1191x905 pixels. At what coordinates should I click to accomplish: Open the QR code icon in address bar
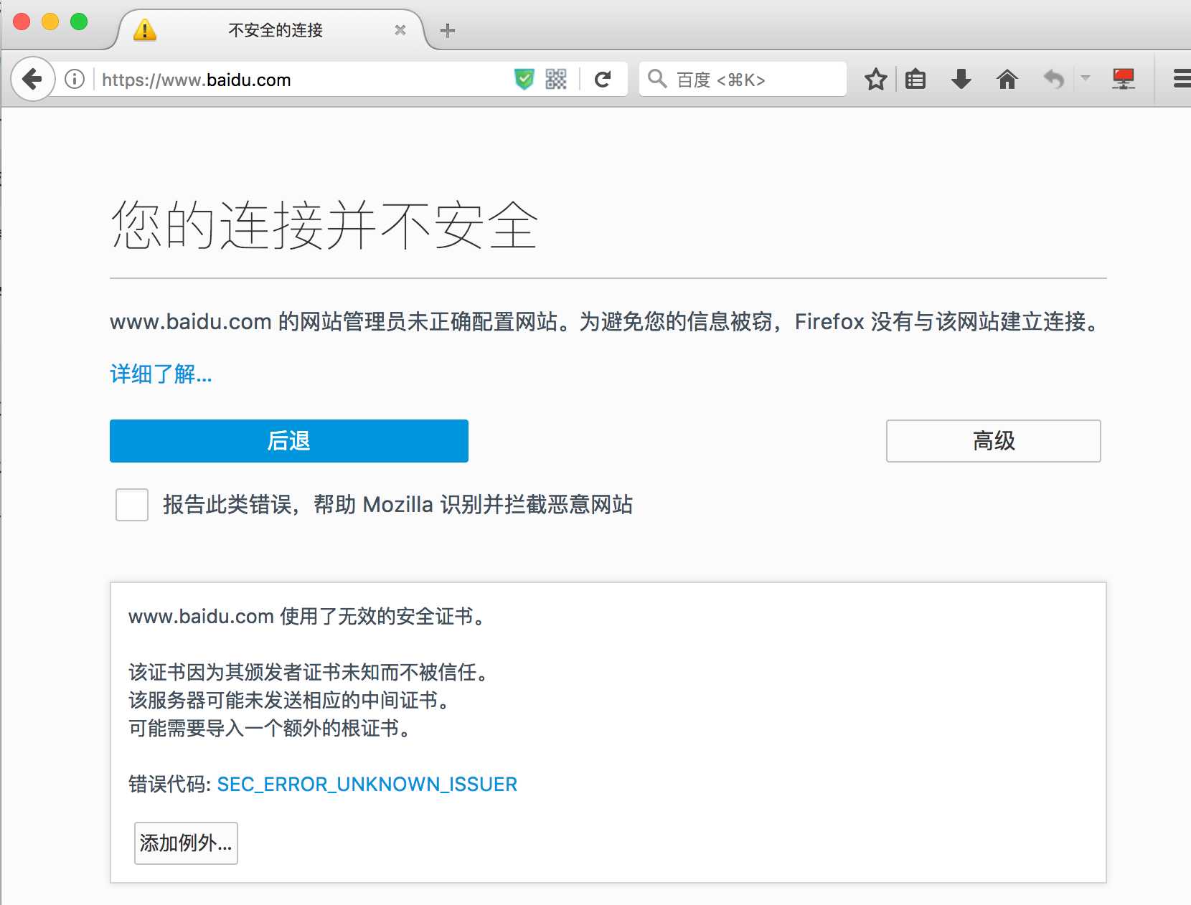click(x=556, y=79)
